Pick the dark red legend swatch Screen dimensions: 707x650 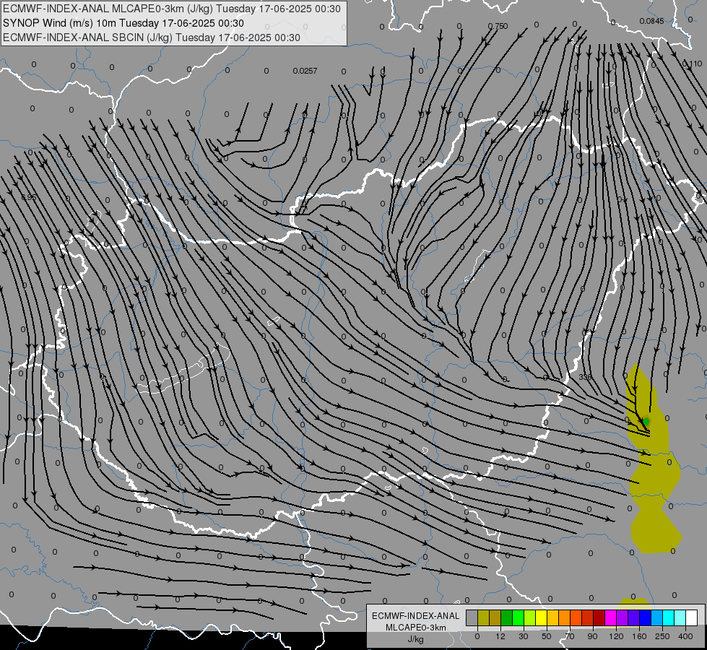click(x=599, y=617)
